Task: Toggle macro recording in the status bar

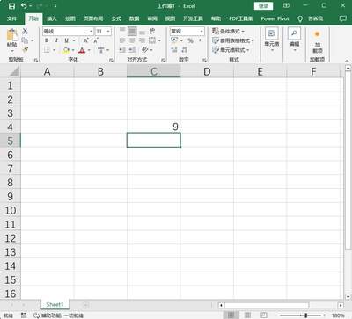Action: (x=24, y=315)
